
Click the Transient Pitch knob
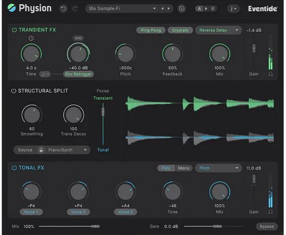pos(126,54)
